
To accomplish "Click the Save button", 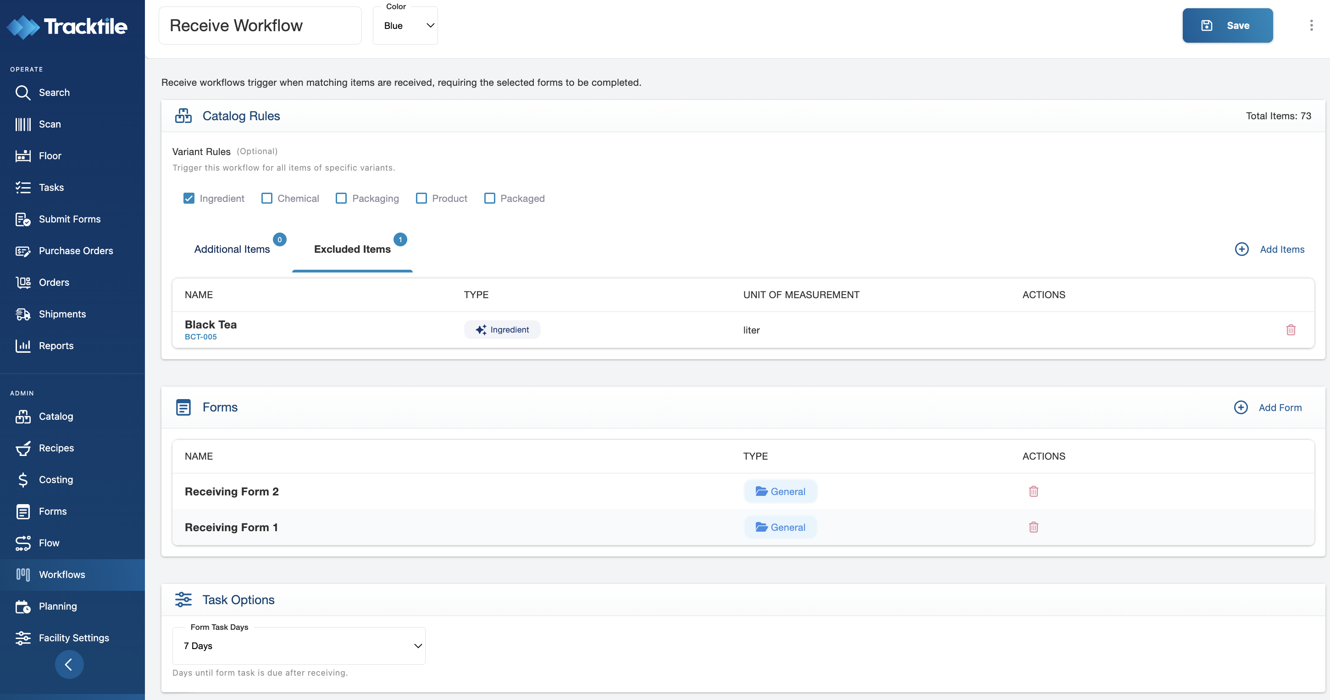I will point(1227,25).
